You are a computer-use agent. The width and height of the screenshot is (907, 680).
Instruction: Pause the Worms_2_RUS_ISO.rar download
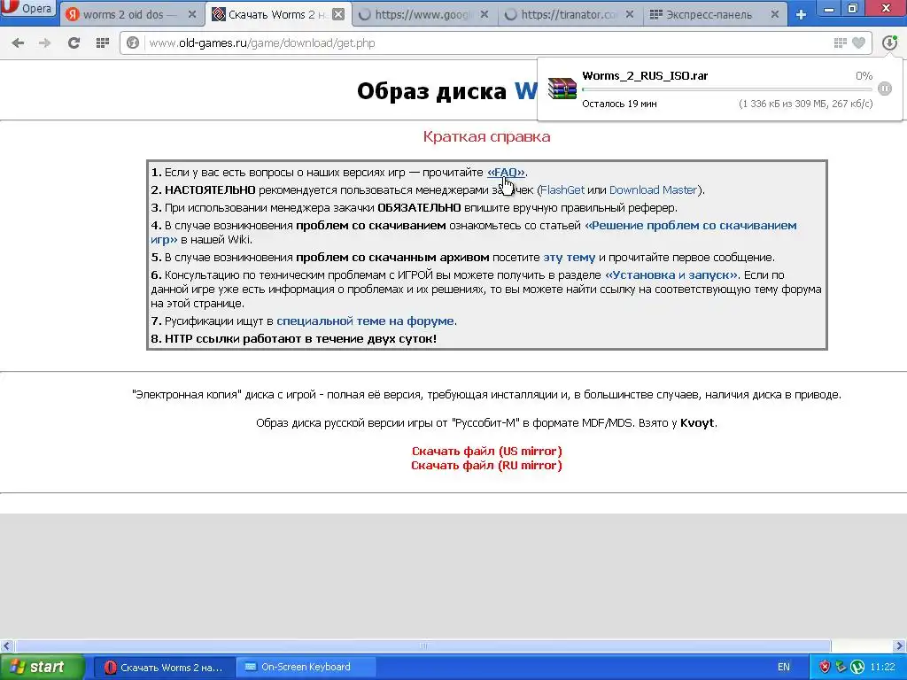(885, 89)
